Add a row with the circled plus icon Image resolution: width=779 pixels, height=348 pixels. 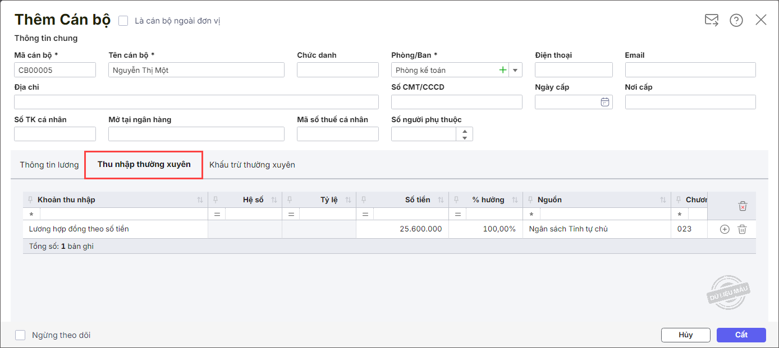[x=725, y=229]
